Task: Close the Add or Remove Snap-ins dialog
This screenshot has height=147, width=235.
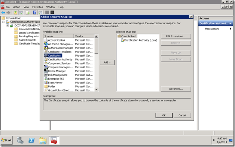Action: click(191, 17)
